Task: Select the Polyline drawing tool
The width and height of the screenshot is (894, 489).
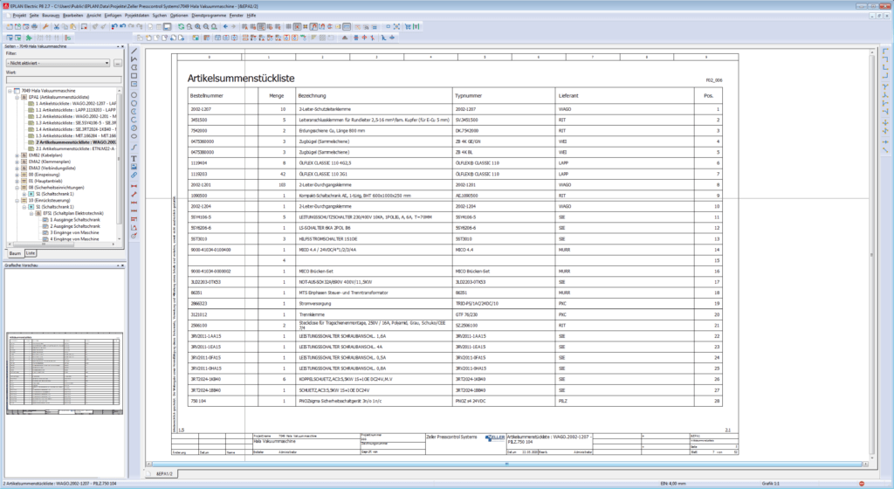Action: click(134, 59)
